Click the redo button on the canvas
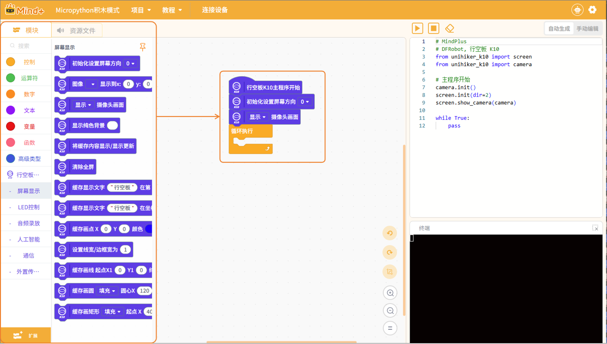This screenshot has width=607, height=344. click(390, 253)
